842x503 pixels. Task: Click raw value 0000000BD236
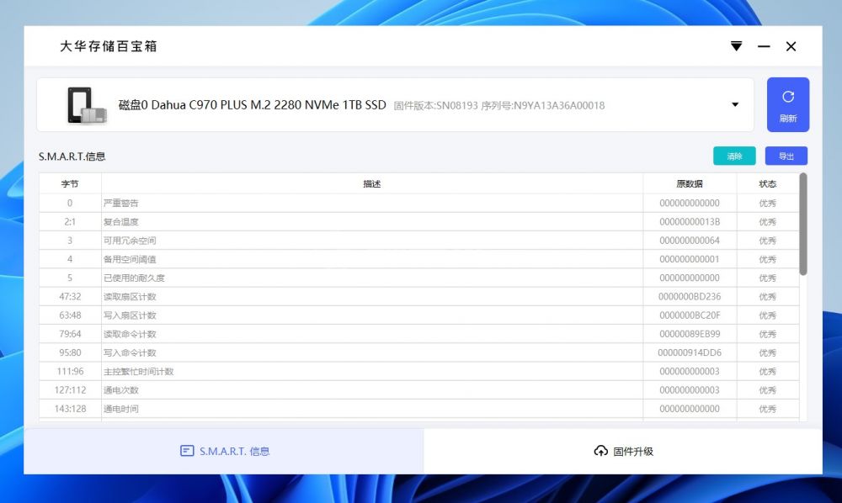point(690,297)
